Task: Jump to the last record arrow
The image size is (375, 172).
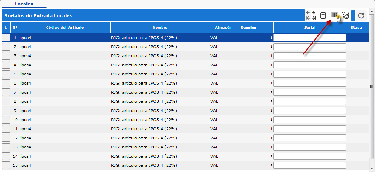Action: 313,18
